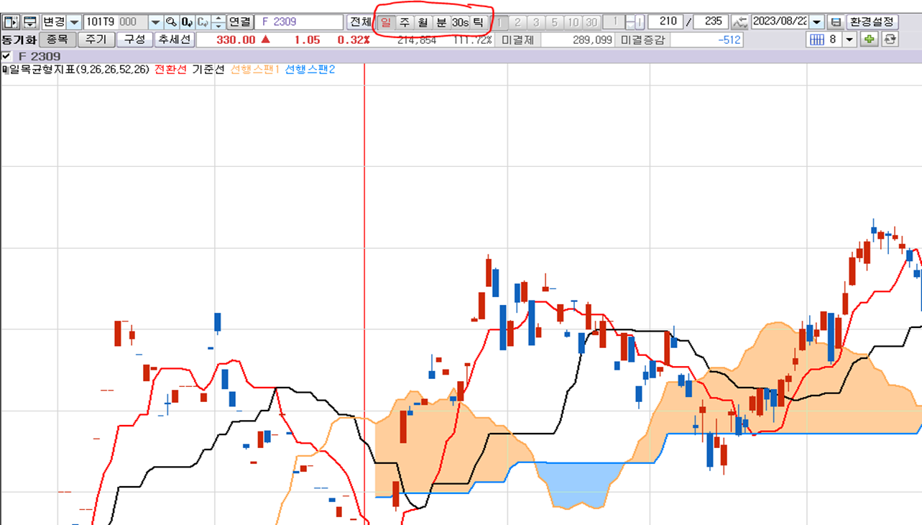This screenshot has width=922, height=525.
Task: Toggle the F 2309 series checkbox
Action: tap(6, 56)
